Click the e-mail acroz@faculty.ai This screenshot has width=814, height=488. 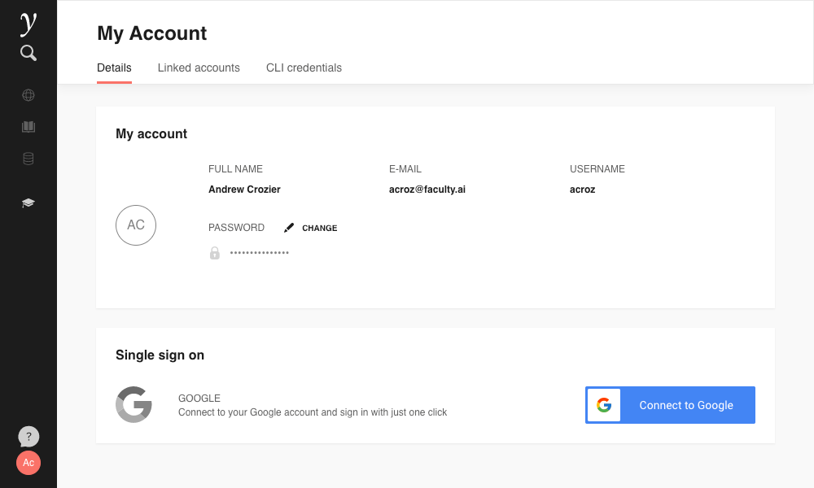click(427, 190)
